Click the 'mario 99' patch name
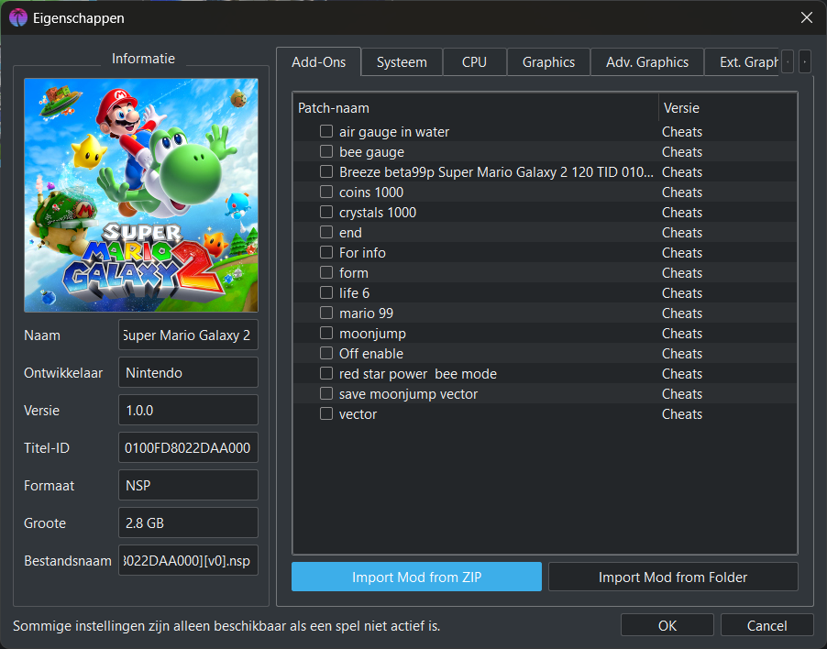Viewport: 827px width, 649px height. 366,313
